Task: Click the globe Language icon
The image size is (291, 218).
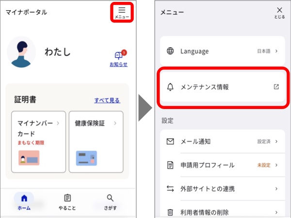Action: coord(170,51)
